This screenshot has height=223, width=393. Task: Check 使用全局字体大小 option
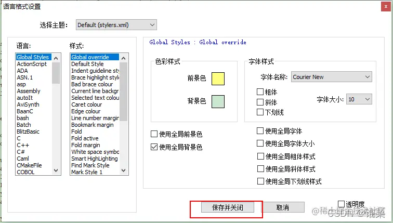tap(260, 143)
